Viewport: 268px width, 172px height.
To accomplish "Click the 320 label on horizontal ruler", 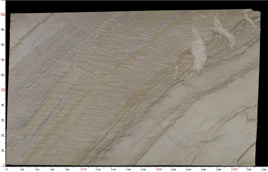I will 250,170.
